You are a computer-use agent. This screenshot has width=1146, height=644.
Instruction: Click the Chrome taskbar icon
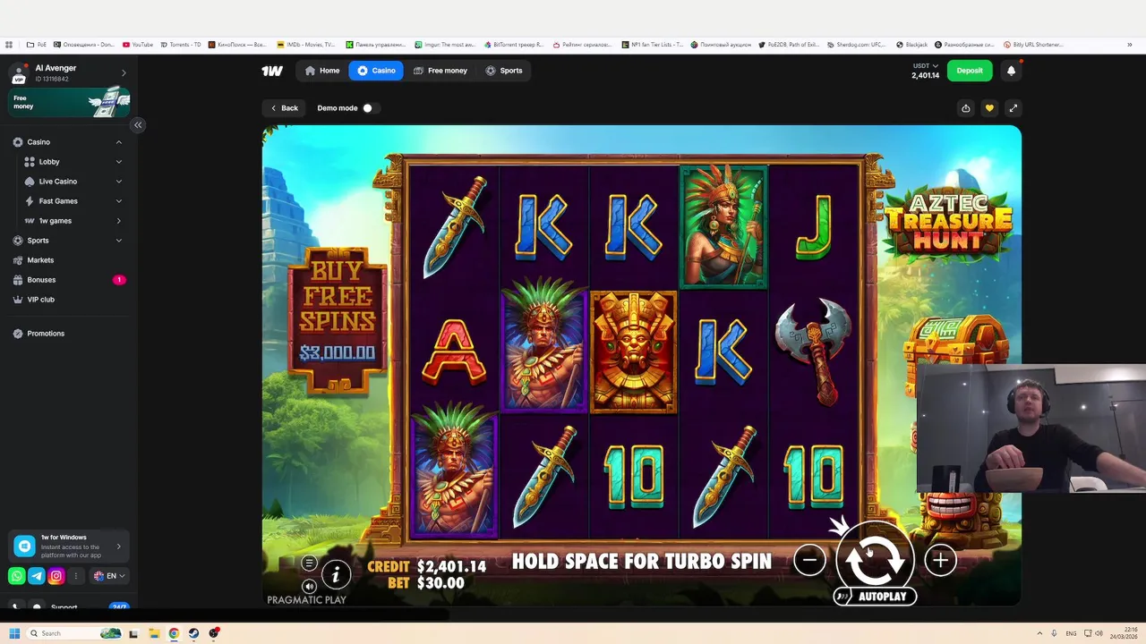[174, 633]
